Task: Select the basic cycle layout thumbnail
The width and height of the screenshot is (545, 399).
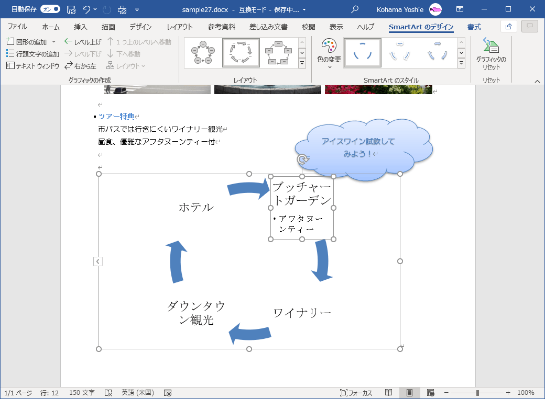Action: click(203, 53)
